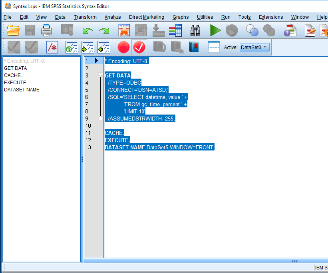Click line number 13 in the gutter

pyautogui.click(x=88, y=147)
